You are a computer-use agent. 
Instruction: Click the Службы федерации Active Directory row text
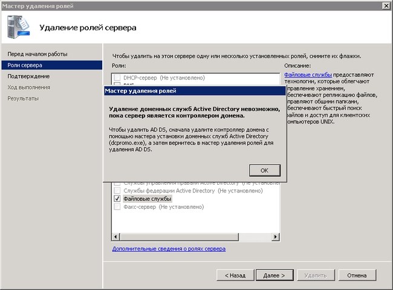tap(193, 191)
